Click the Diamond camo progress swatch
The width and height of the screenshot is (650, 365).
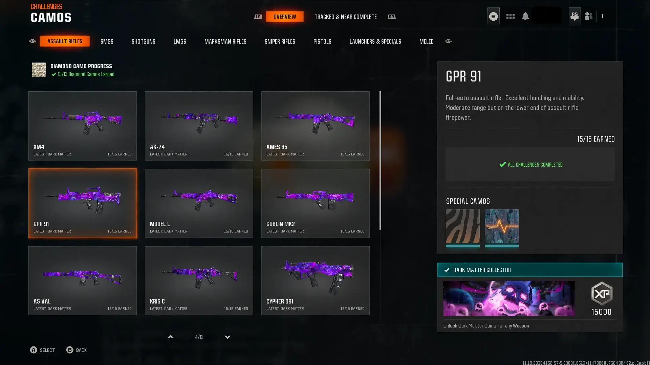39,70
